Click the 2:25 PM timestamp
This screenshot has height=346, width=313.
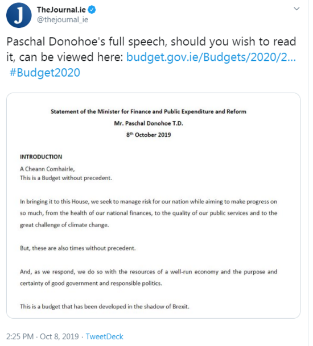[20, 336]
